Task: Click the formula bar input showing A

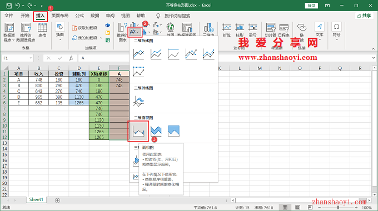Action: click(224, 58)
